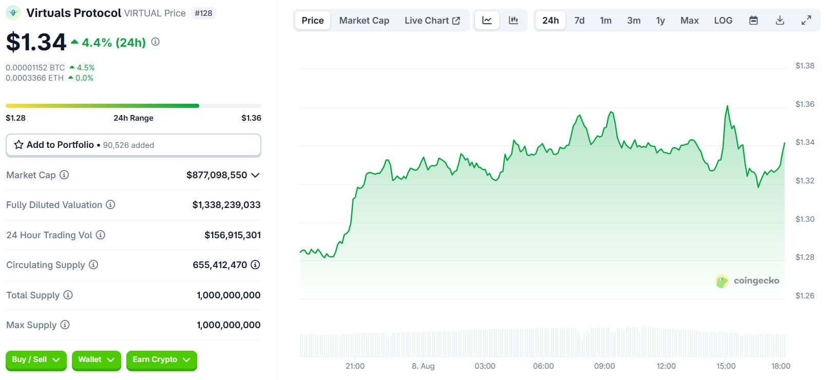The height and width of the screenshot is (380, 832).
Task: Click the 4.4% (24h) change text
Action: click(114, 43)
